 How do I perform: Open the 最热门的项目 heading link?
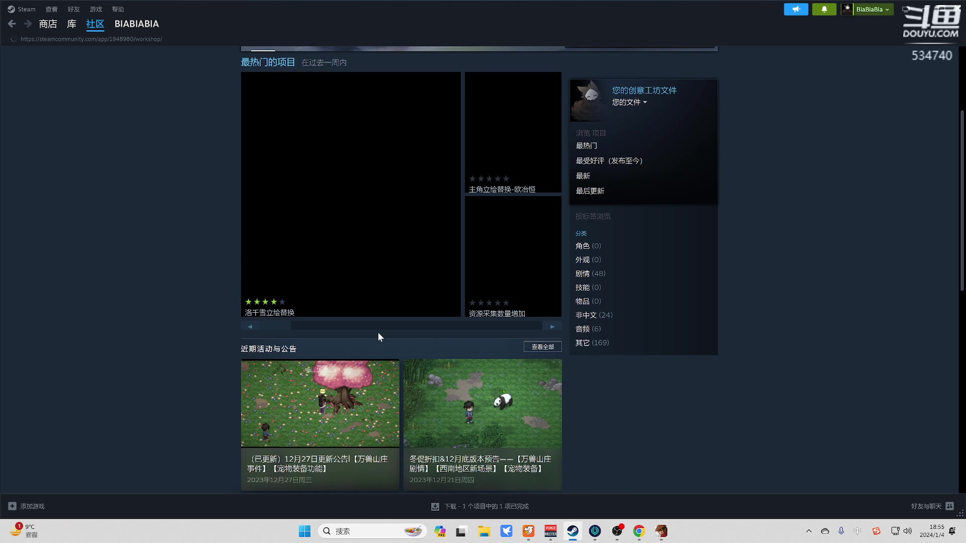pyautogui.click(x=268, y=62)
